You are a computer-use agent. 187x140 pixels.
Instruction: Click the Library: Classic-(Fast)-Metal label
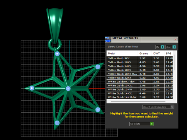(x=123, y=47)
